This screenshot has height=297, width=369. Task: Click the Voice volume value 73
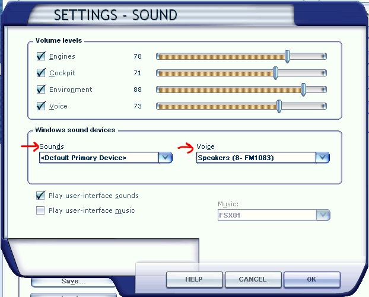(138, 106)
